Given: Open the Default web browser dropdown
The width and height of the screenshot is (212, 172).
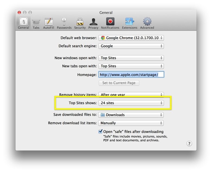Looking at the screenshot, I should [x=131, y=38].
